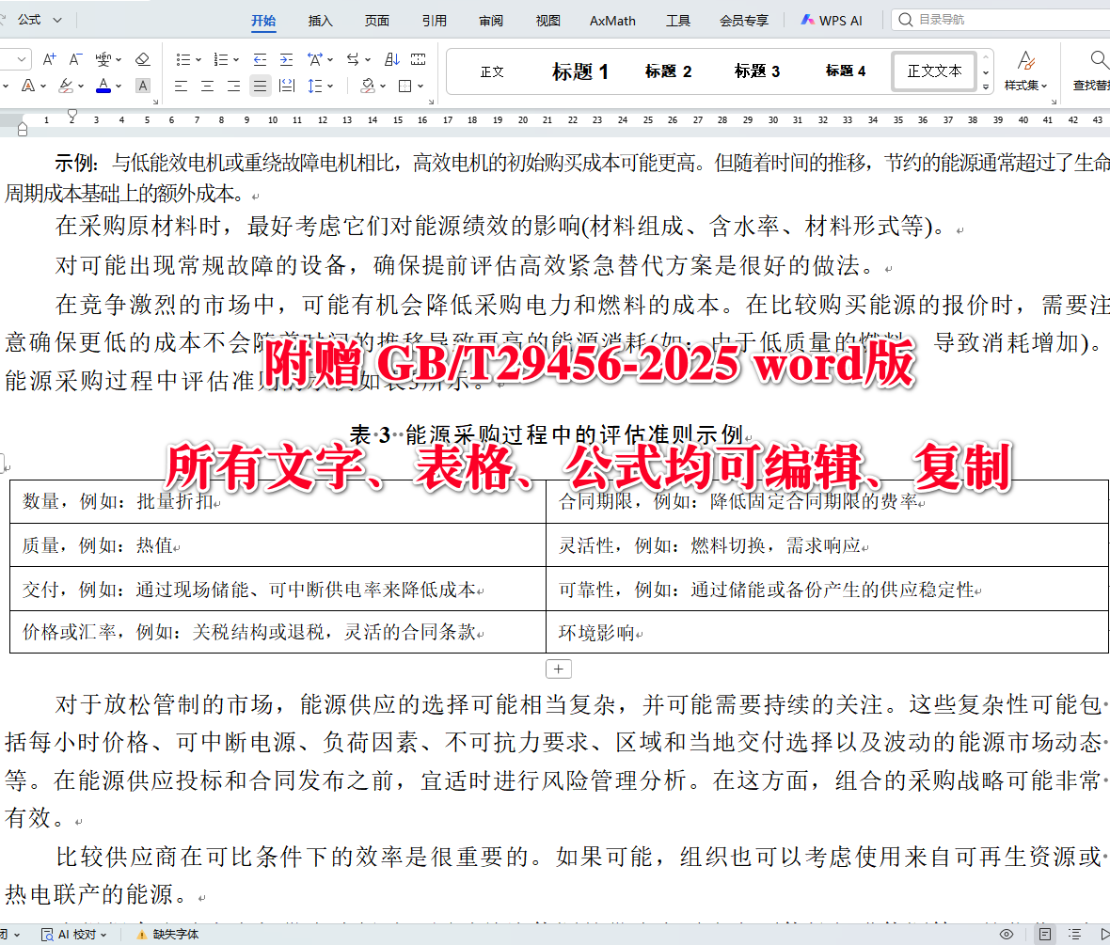Viewport: 1110px width, 945px height.
Task: Select the increase font size tool
Action: tap(49, 58)
